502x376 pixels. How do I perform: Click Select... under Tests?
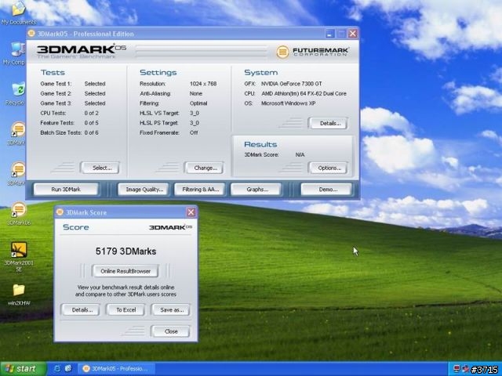100,168
